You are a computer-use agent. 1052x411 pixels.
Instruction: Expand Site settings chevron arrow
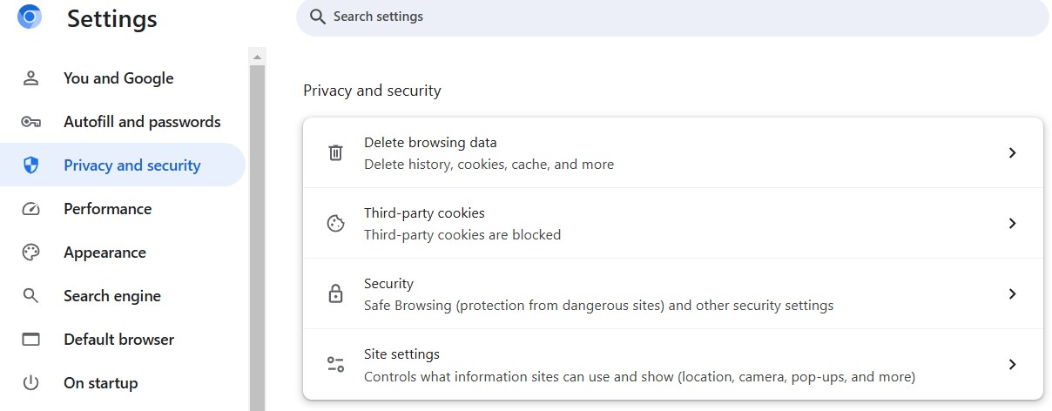tap(1012, 365)
